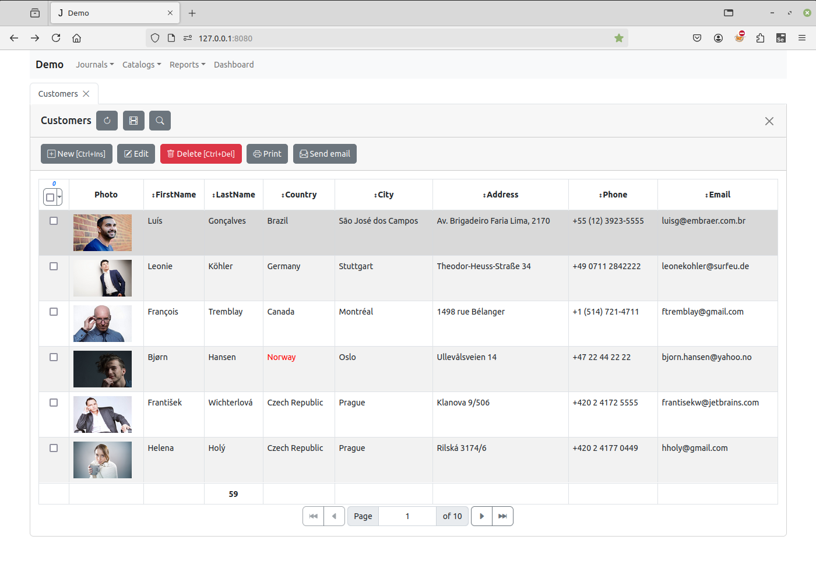816x575 pixels.
Task: Jump to the last page of results
Action: click(x=502, y=516)
